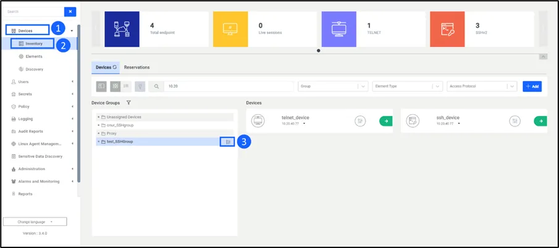Open the Element Type dropdown
Viewport: 559px width, 248px height.
click(x=407, y=86)
